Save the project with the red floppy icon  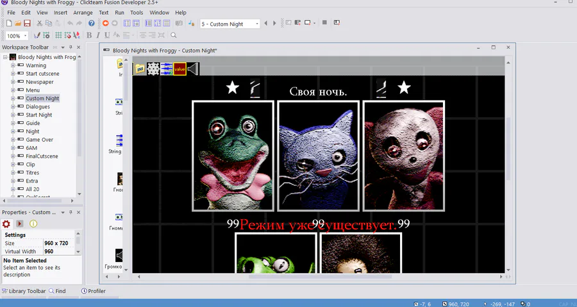(27, 23)
